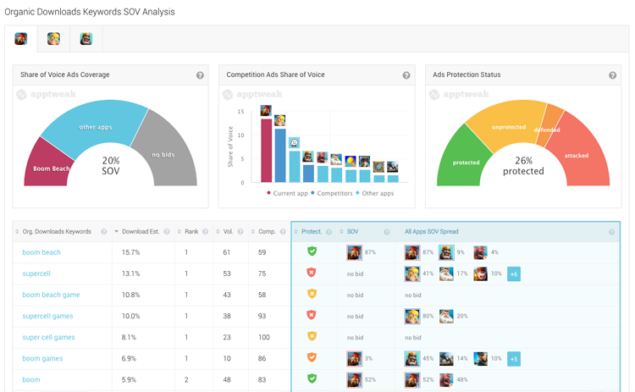635x392 pixels.
Task: Open the 'supercell games' keyword link
Action: 47,316
